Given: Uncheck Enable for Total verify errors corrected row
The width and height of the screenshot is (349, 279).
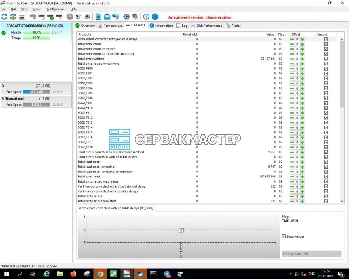Looking at the screenshot, I should [326, 201].
